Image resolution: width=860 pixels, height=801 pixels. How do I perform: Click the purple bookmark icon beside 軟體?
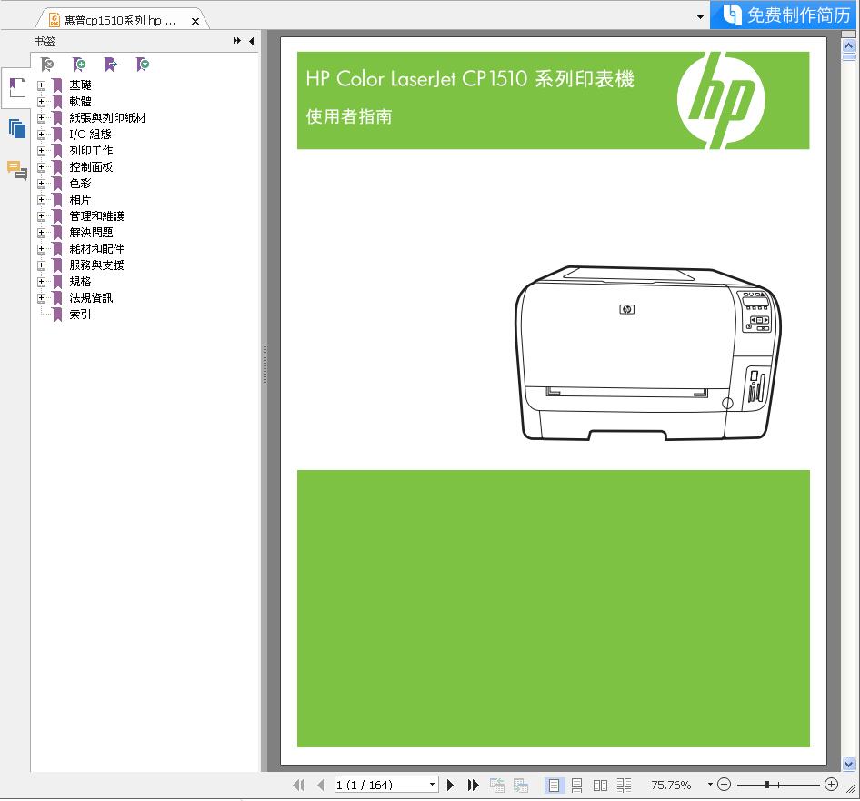(x=57, y=102)
